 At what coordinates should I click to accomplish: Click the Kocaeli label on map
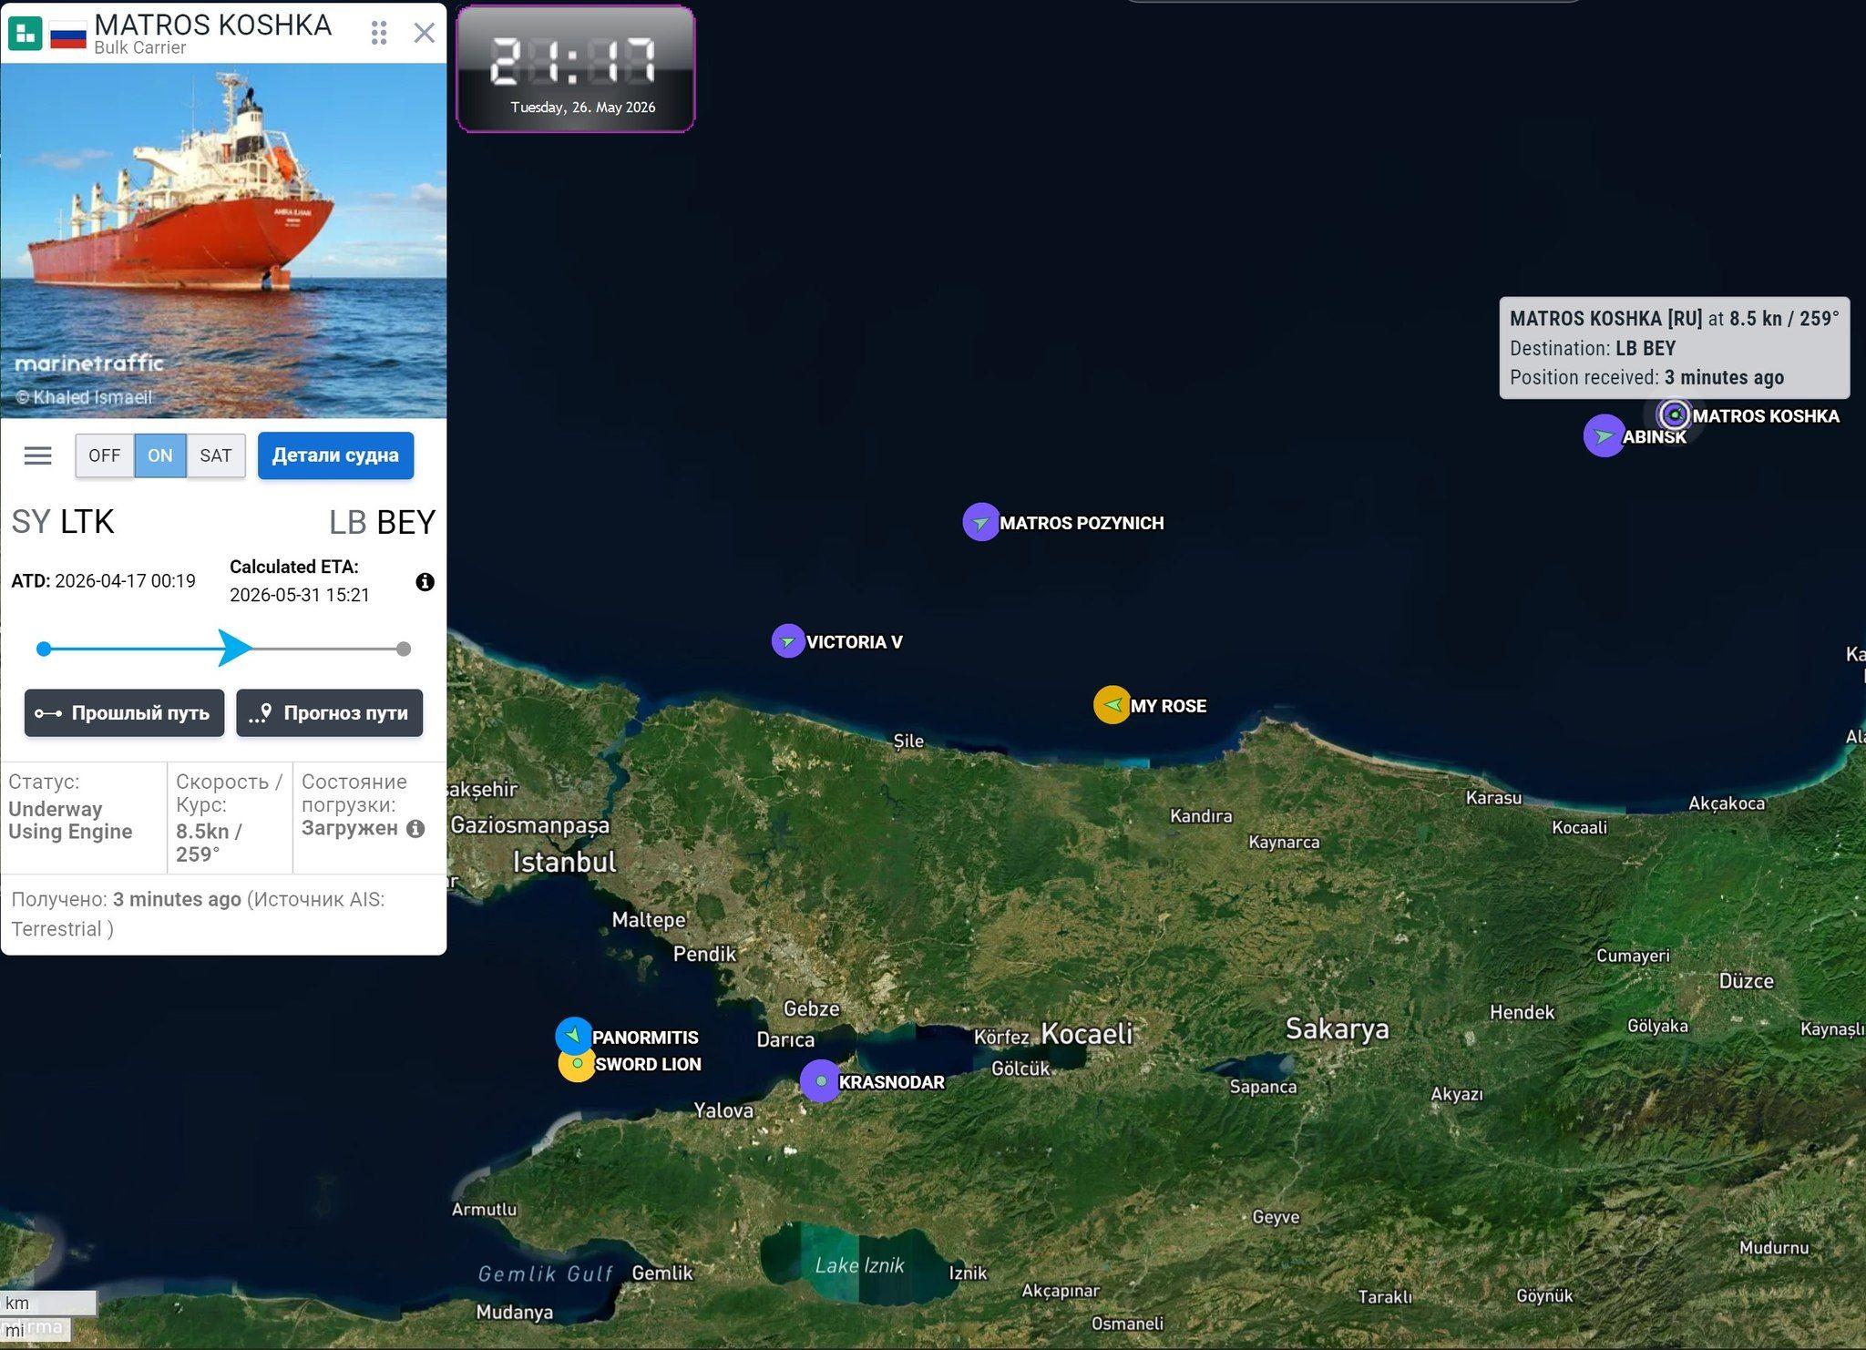pyautogui.click(x=1086, y=1034)
